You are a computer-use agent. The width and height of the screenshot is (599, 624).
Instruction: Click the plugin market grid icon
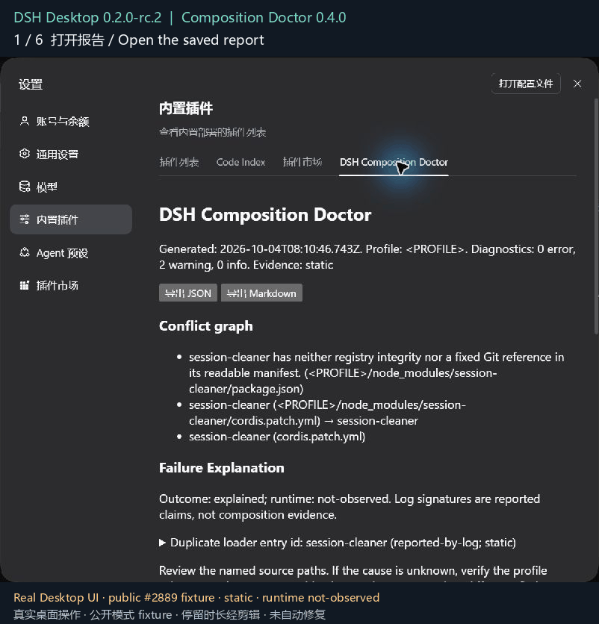pyautogui.click(x=25, y=285)
